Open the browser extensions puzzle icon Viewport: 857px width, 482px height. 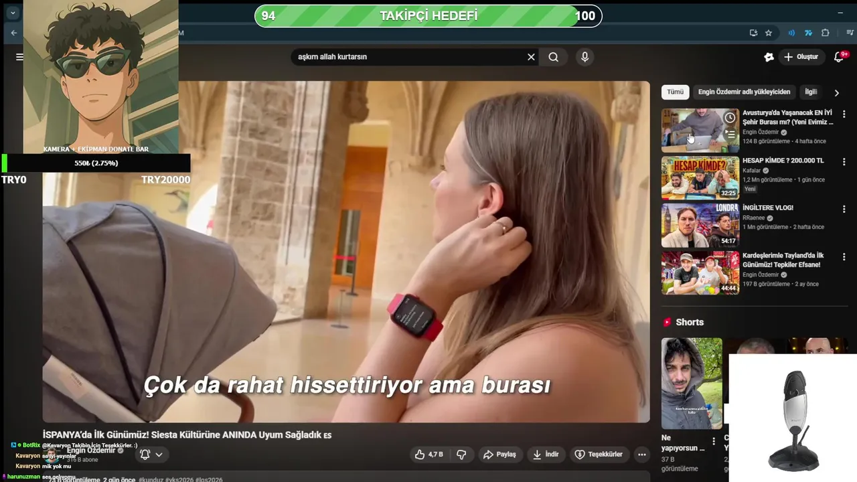[x=825, y=33]
